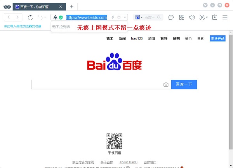Click the 更多产品 button
This screenshot has height=168, width=233.
[x=218, y=38]
